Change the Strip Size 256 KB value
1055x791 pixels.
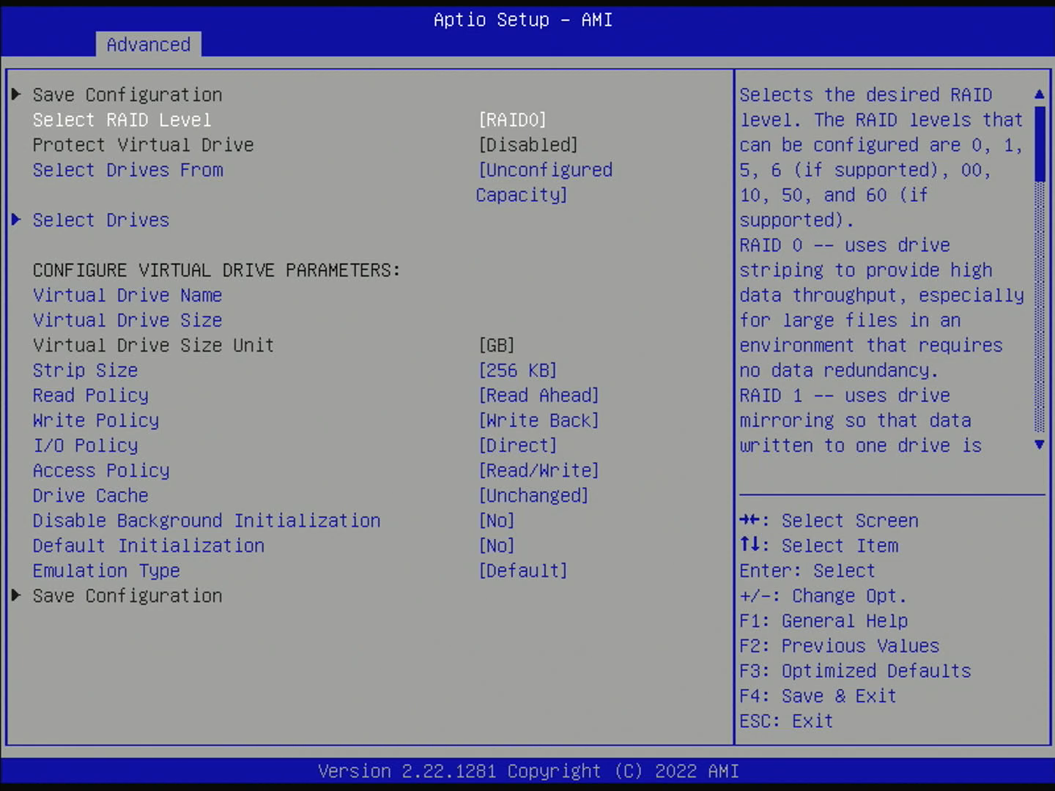517,371
